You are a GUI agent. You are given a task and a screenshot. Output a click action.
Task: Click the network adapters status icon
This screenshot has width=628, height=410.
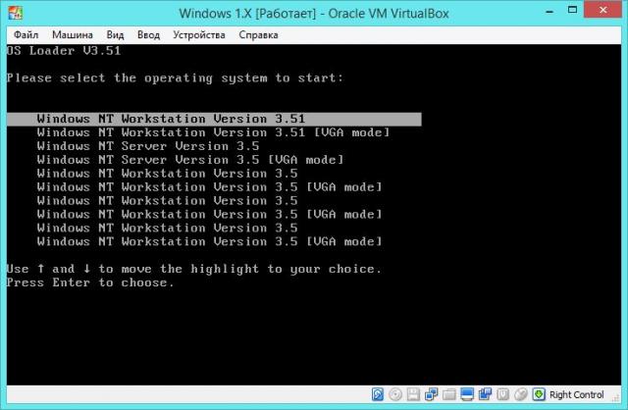[431, 394]
